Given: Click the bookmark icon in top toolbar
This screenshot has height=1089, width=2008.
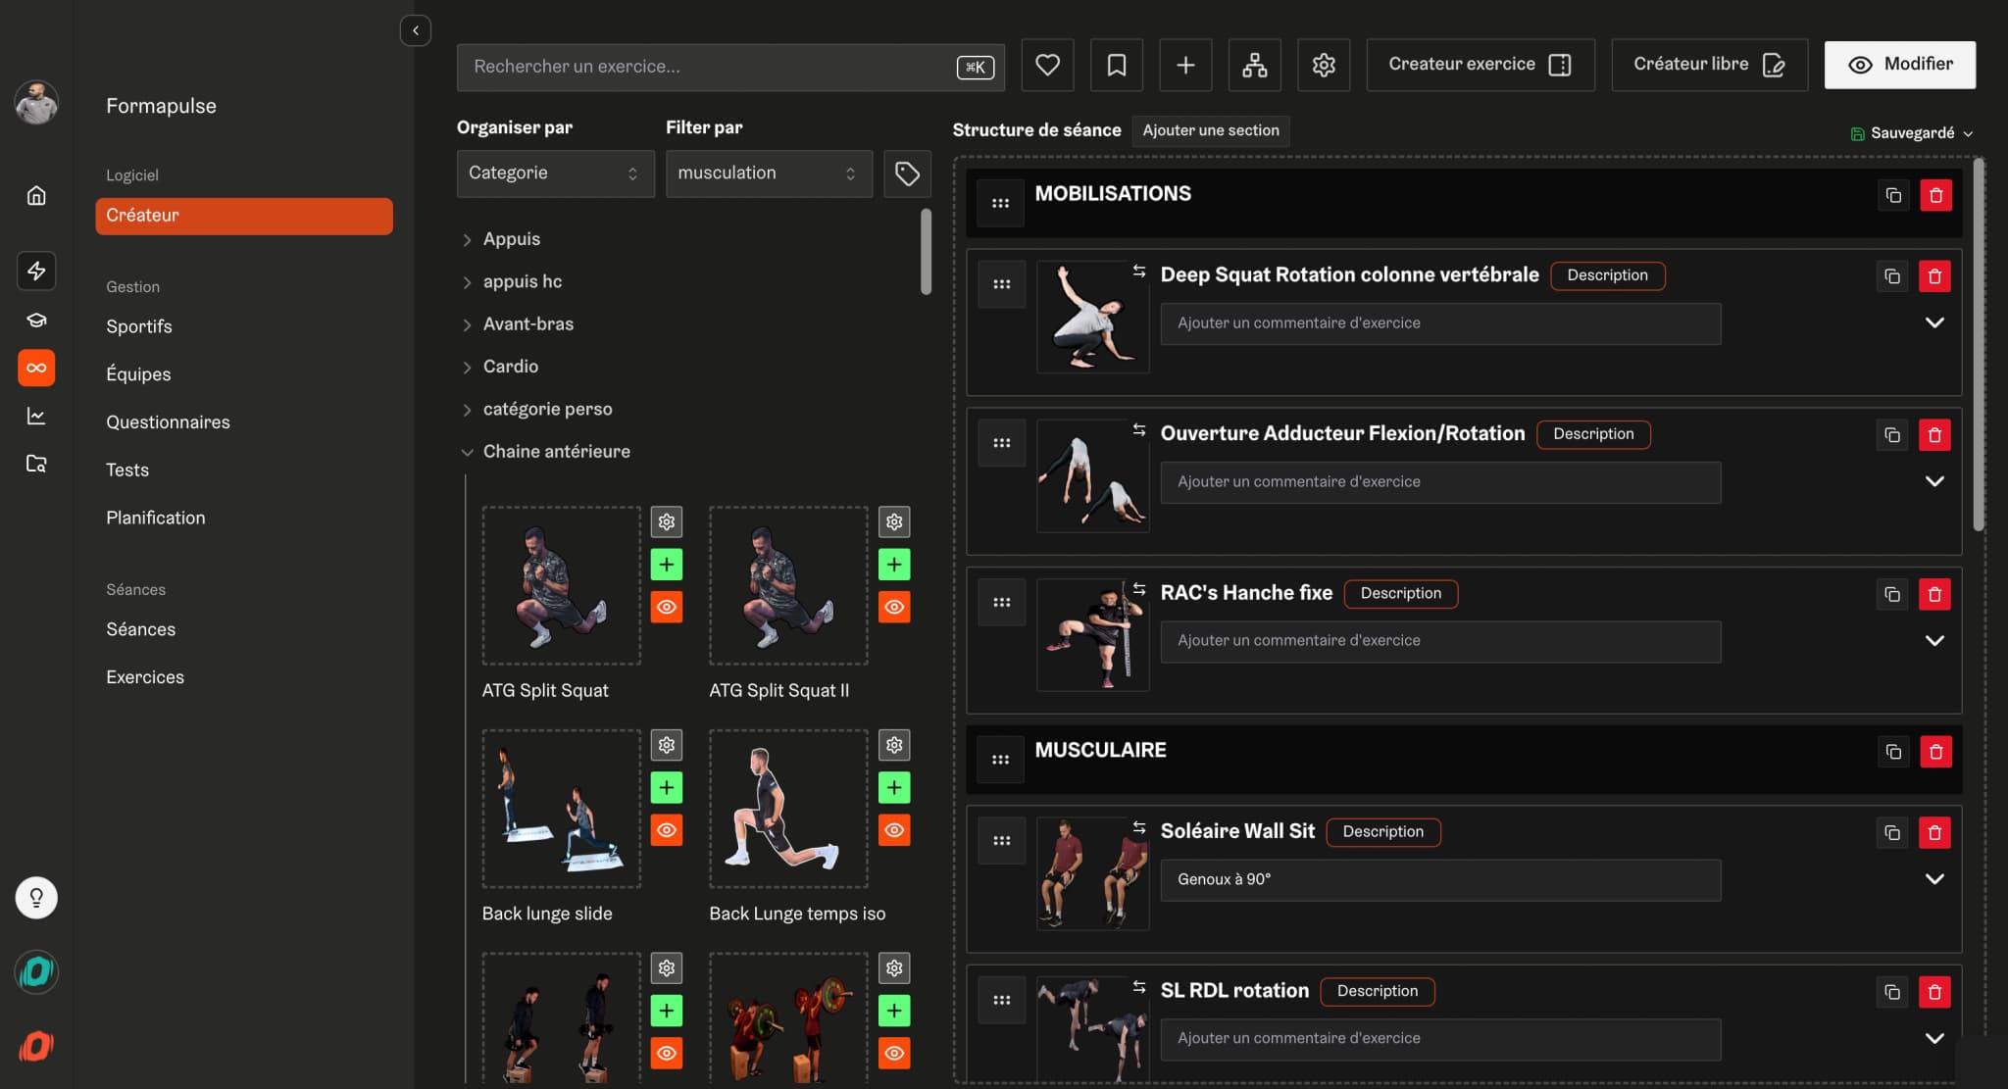Looking at the screenshot, I should pos(1116,65).
